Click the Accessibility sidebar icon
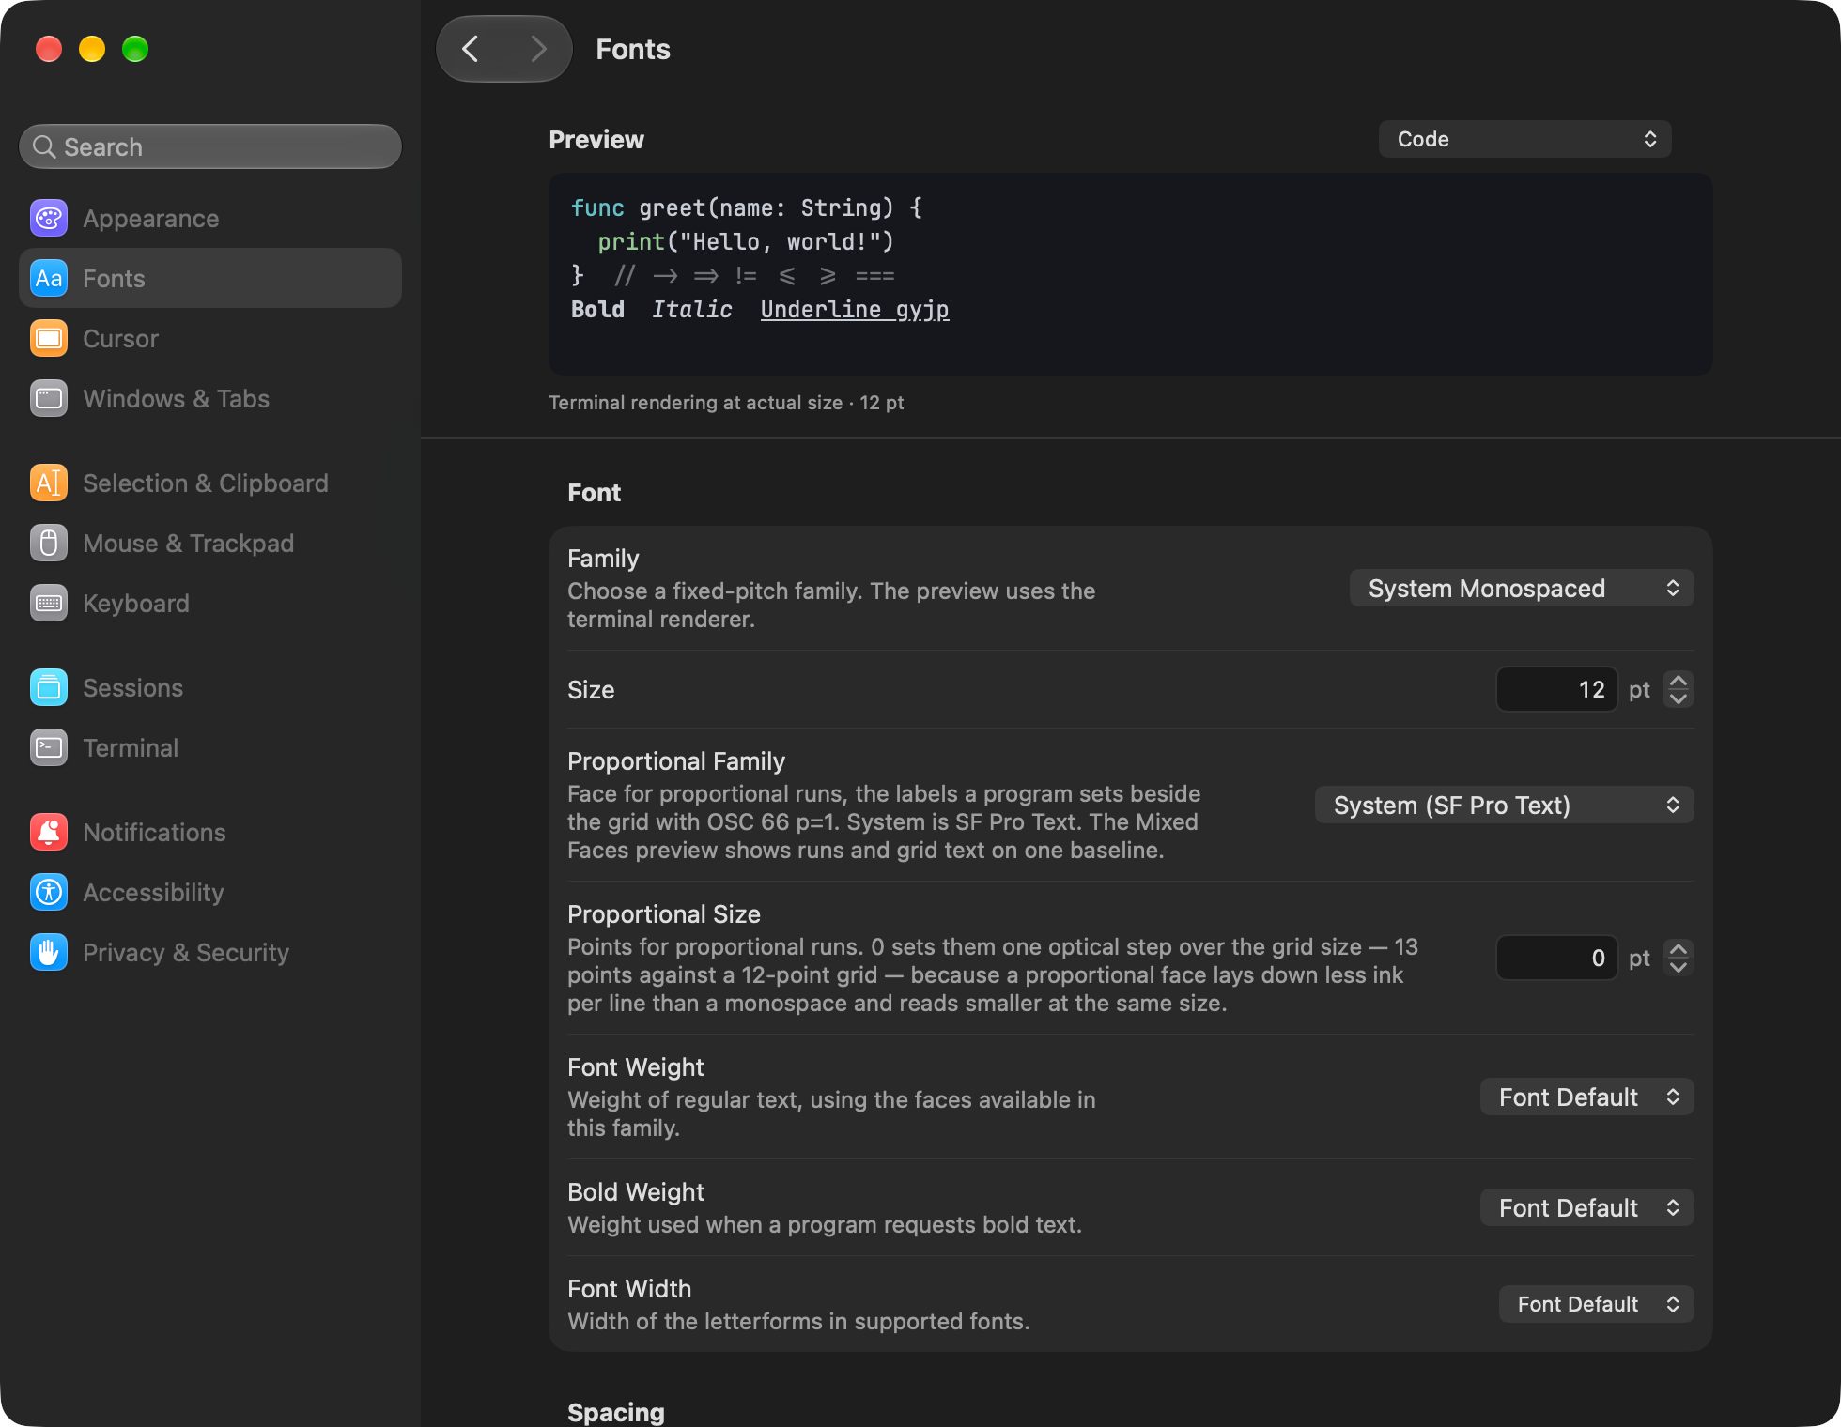The image size is (1841, 1427). [x=49, y=893]
